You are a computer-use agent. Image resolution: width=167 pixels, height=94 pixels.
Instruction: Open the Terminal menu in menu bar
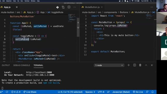pos(27,1)
